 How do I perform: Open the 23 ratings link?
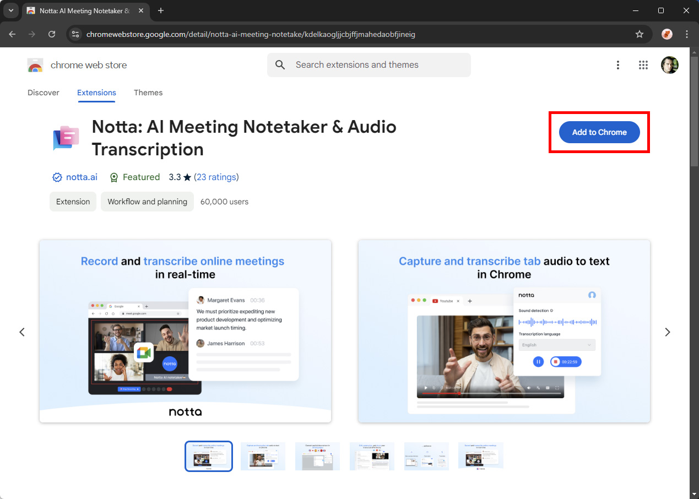pos(216,177)
